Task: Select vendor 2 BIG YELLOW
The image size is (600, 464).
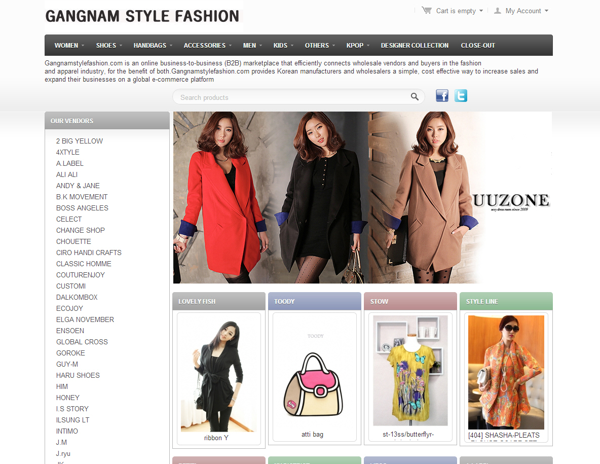Action: tap(80, 141)
